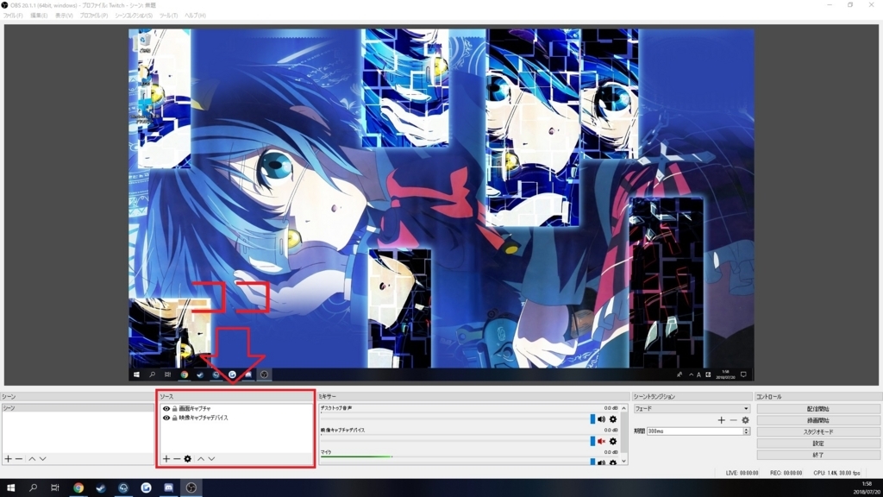Open the フェード transition dropdown

(692, 408)
